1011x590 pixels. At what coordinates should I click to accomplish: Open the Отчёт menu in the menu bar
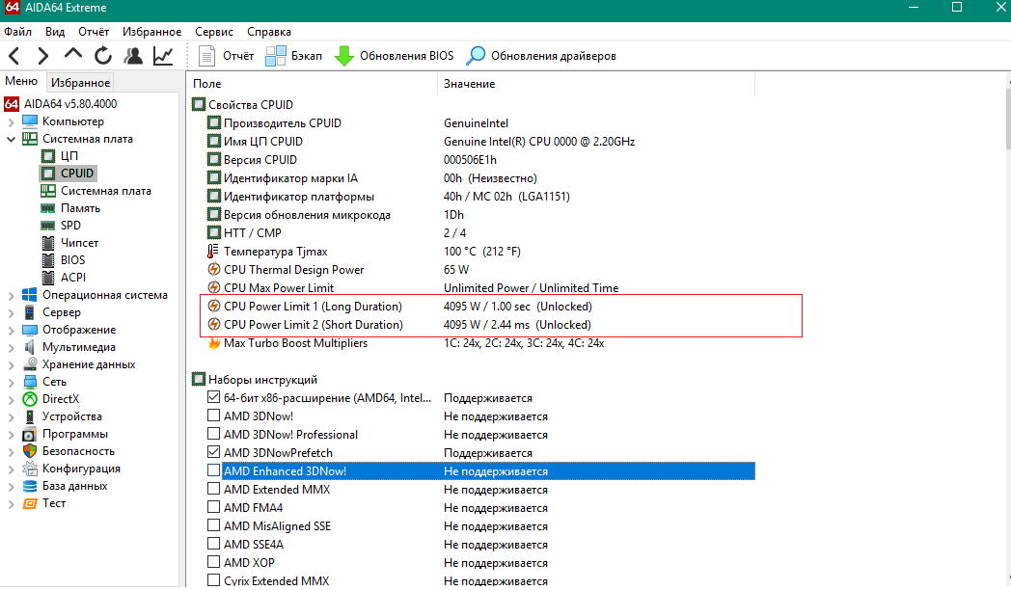[94, 32]
